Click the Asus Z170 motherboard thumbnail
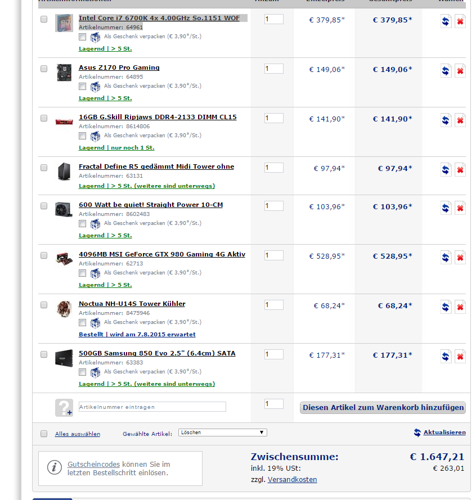476x500 pixels. [x=64, y=73]
